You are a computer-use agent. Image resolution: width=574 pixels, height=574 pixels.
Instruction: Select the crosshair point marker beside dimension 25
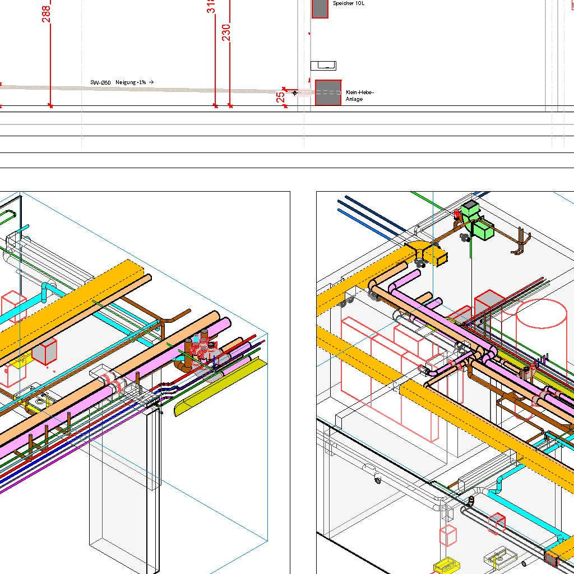[295, 93]
